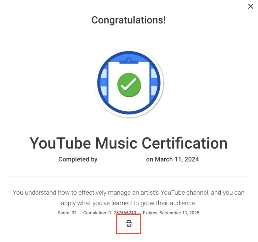This screenshot has width=258, height=242.
Task: Click the word YouTube in the title
Action: pos(60,143)
